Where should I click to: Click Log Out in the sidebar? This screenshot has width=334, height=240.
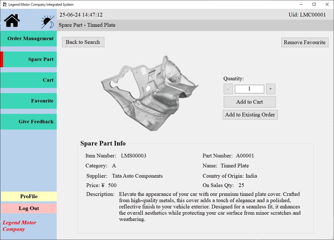click(29, 208)
